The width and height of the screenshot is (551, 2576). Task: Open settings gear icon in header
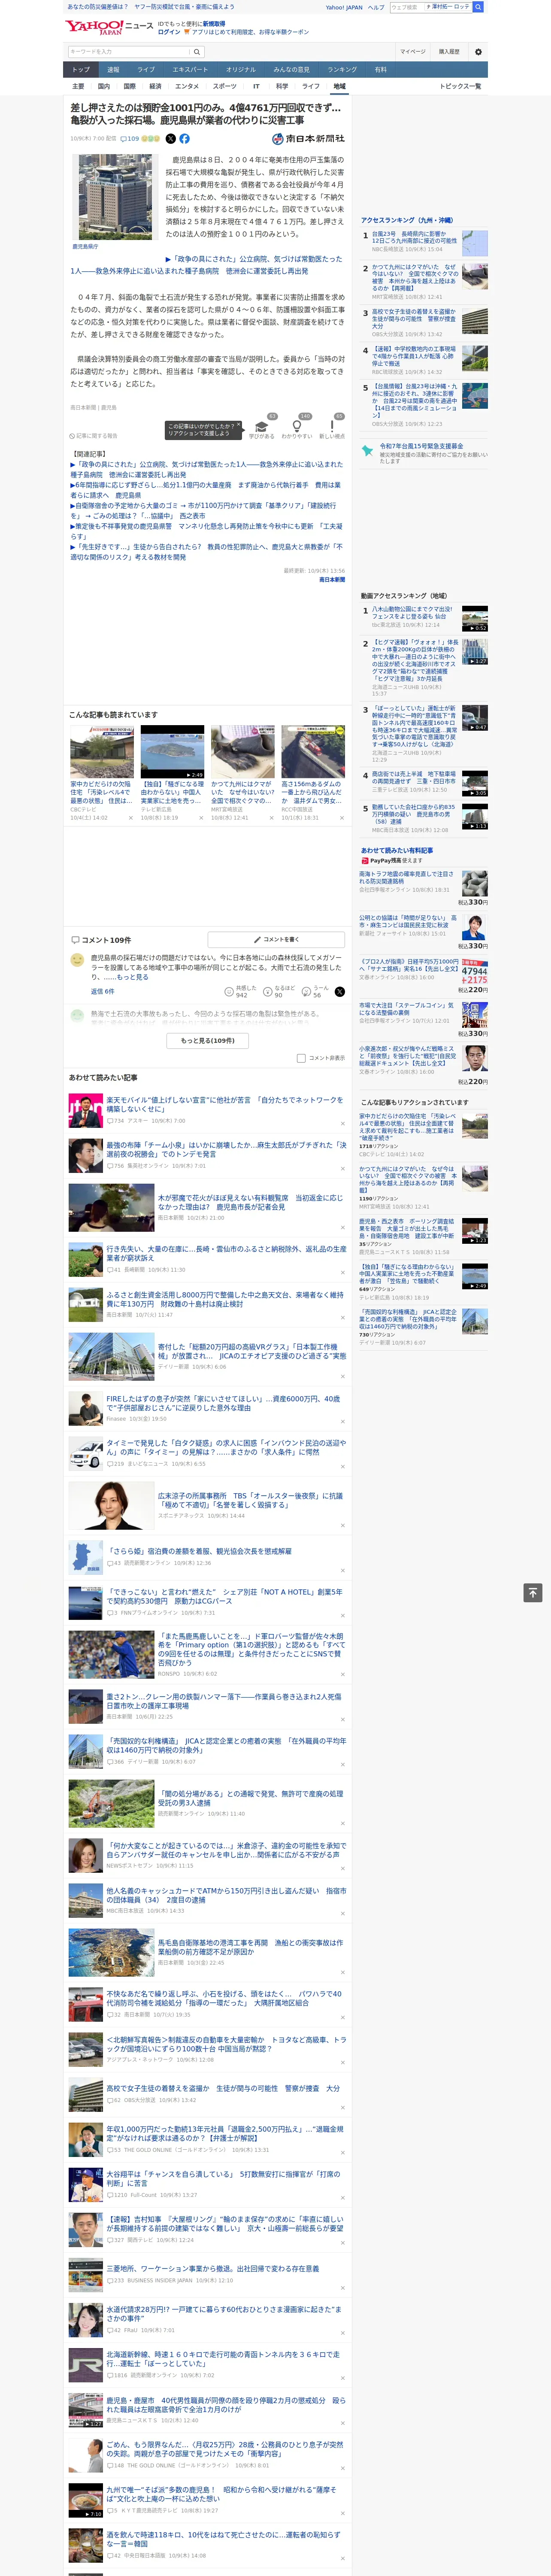pyautogui.click(x=478, y=52)
